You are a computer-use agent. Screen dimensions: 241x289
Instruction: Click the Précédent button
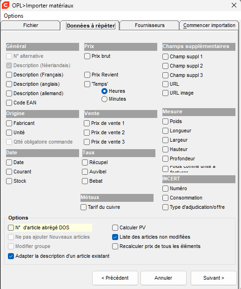pos(115,278)
